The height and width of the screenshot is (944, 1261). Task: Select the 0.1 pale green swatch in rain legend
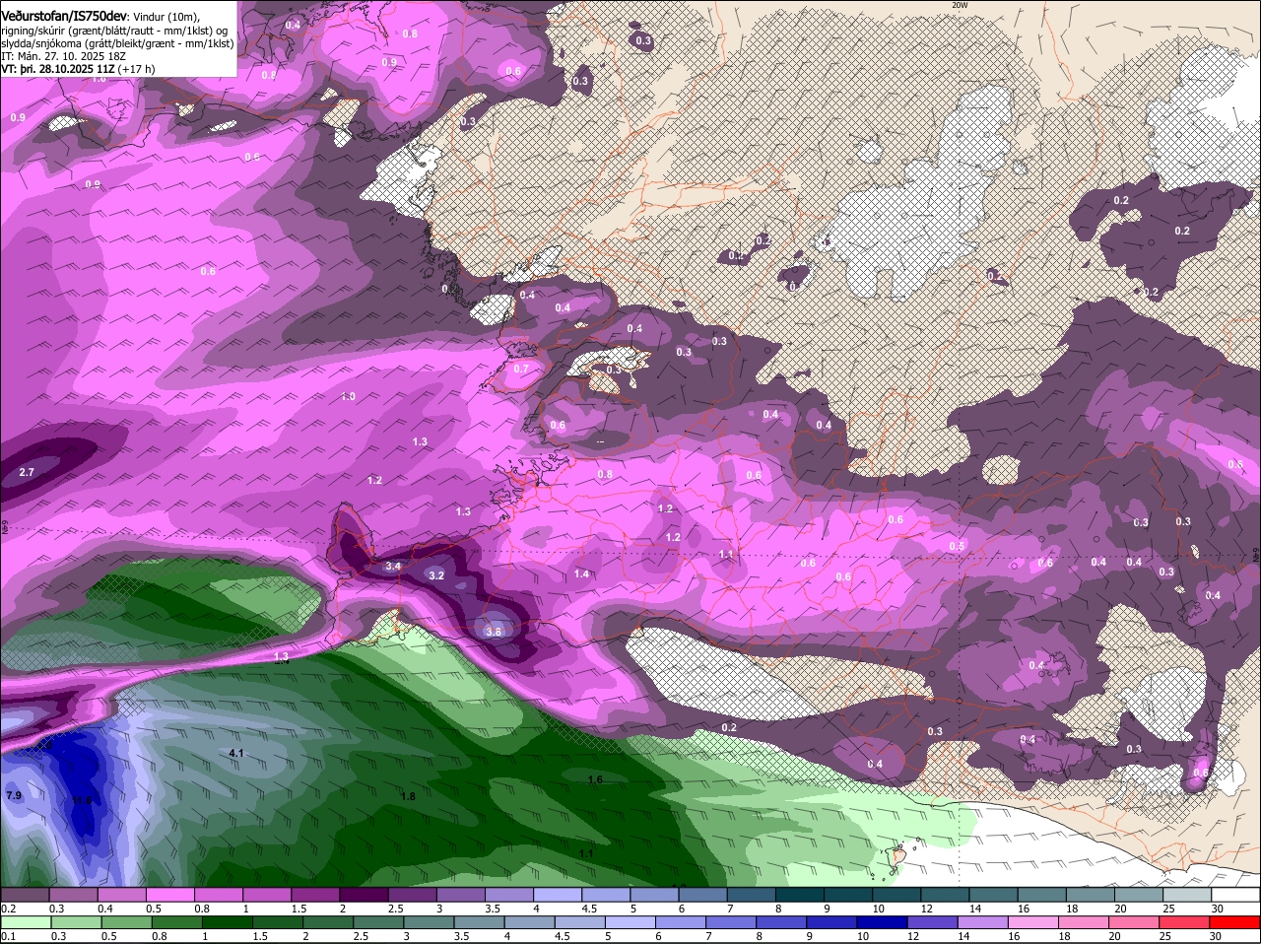click(x=26, y=923)
